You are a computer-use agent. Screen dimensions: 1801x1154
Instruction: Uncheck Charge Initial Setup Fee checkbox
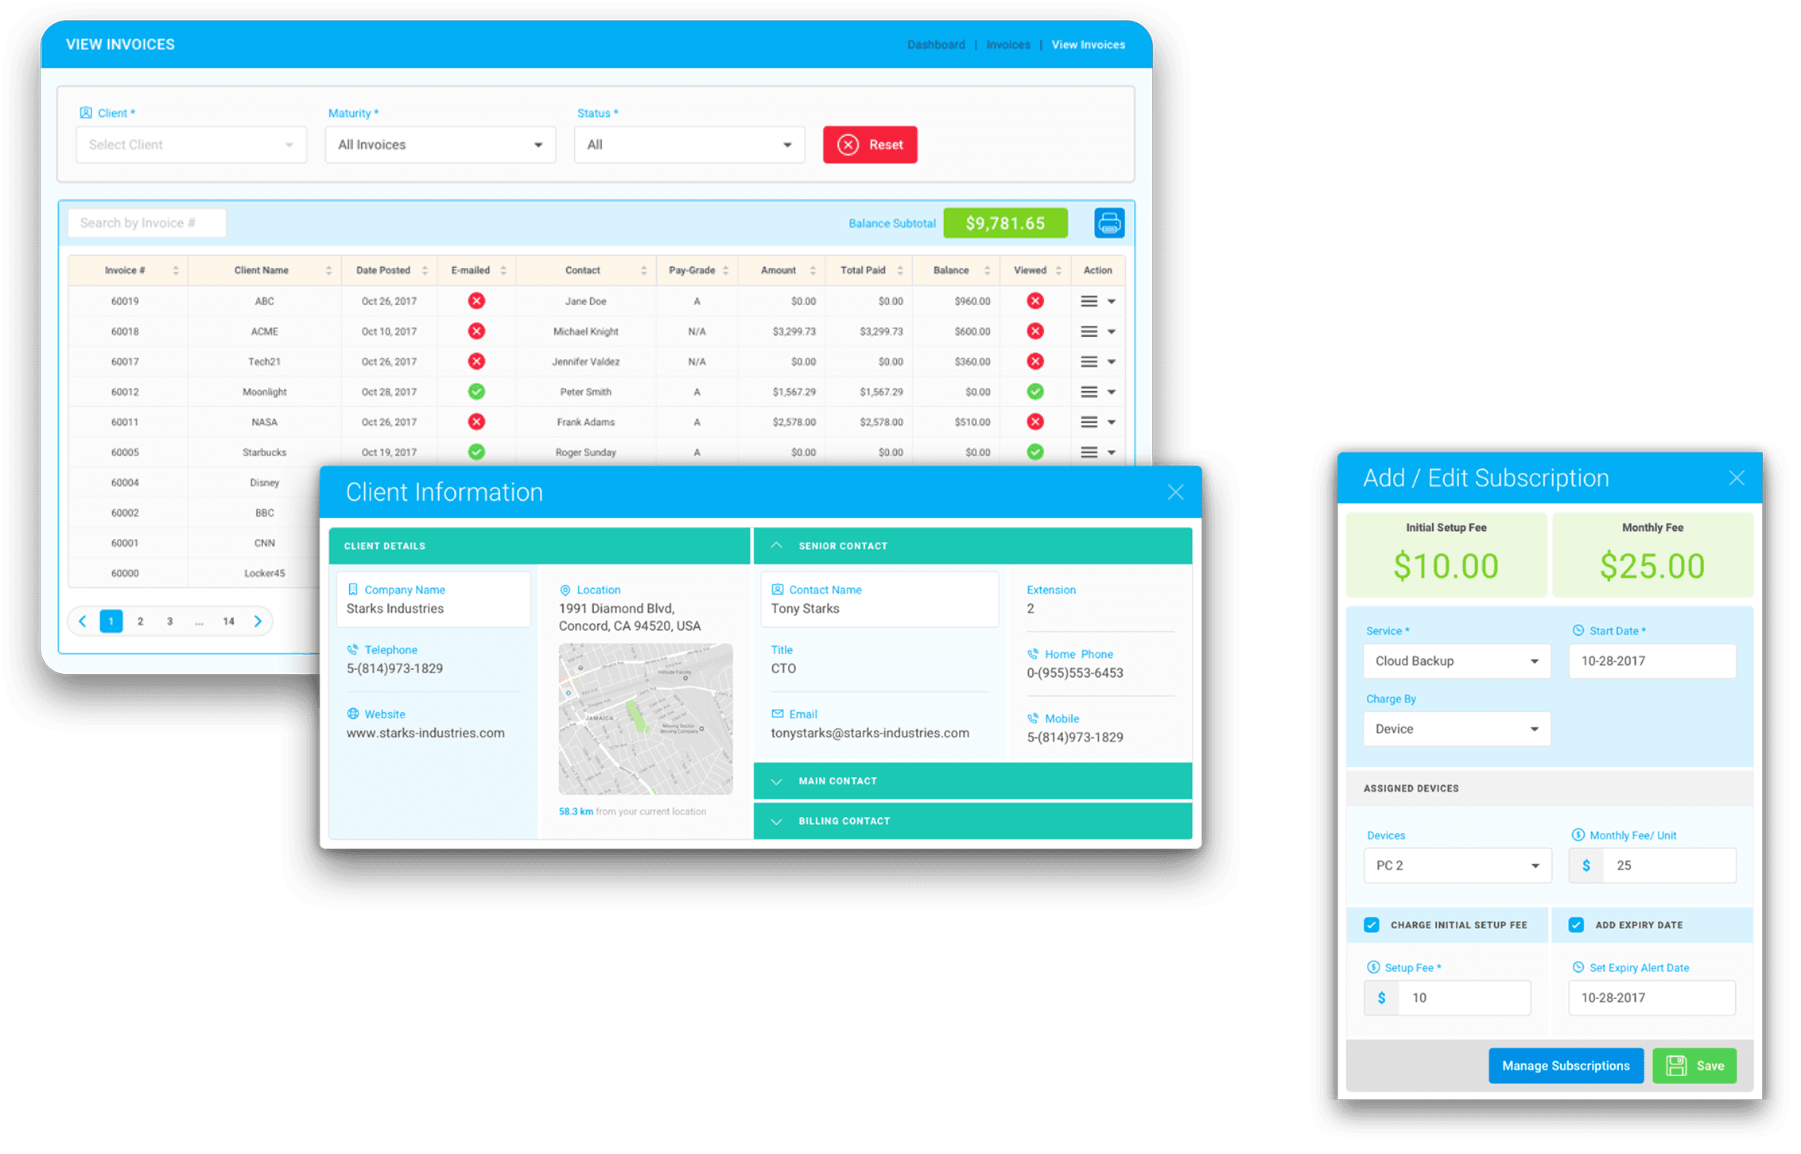[1372, 925]
